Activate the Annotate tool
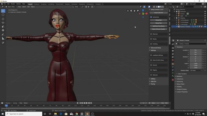 pyautogui.click(x=3, y=34)
